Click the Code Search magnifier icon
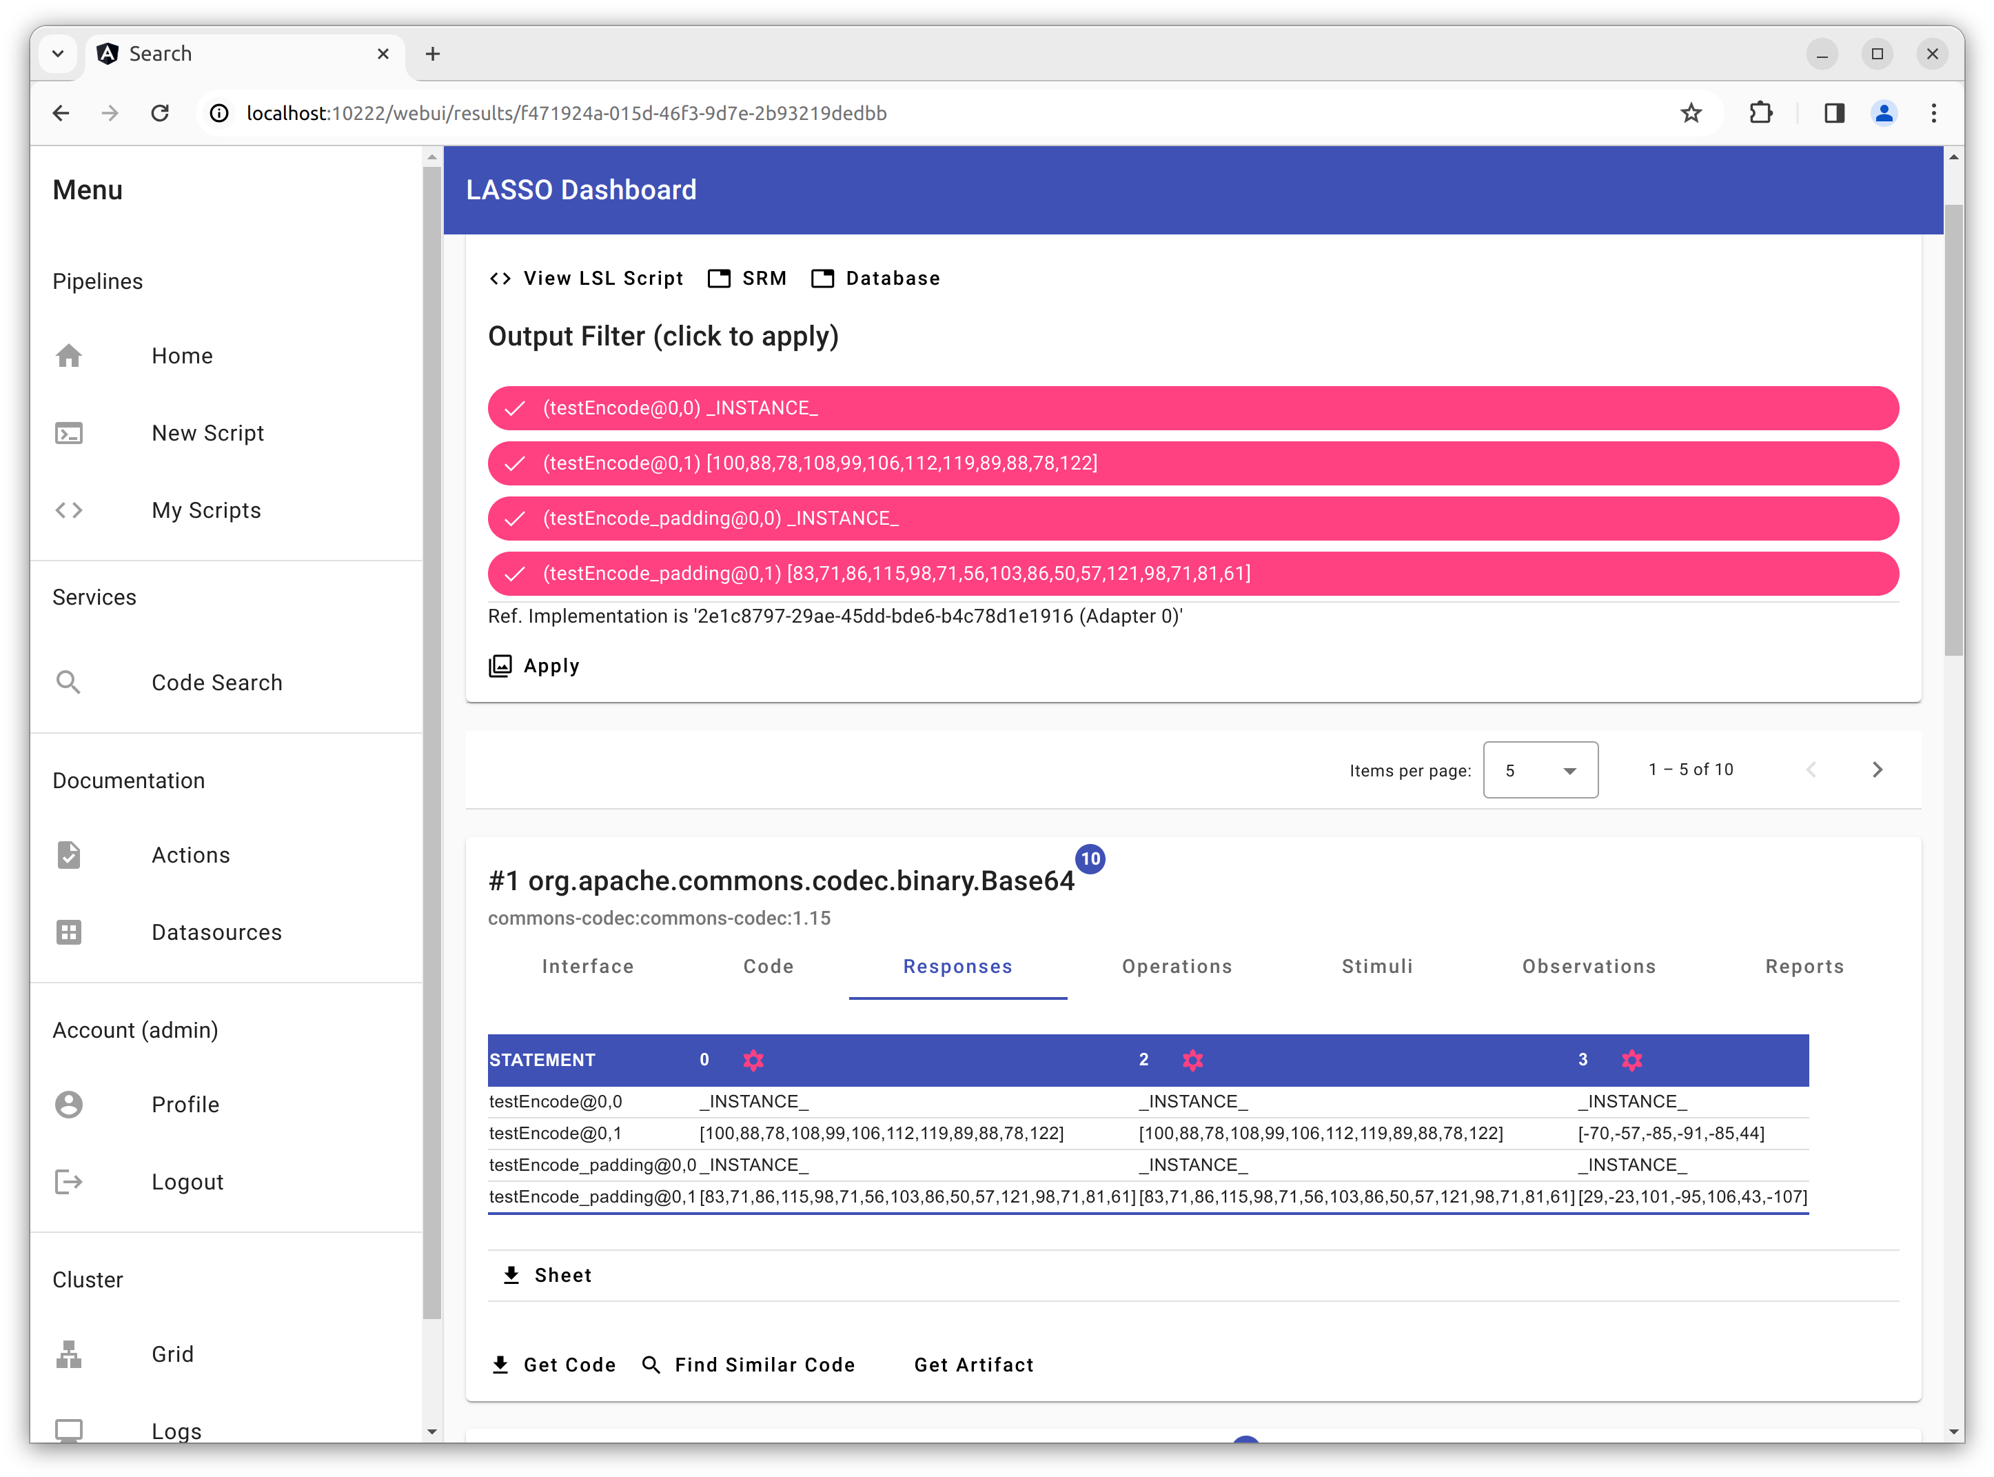Screen dimensions: 1994x1477 [x=69, y=682]
